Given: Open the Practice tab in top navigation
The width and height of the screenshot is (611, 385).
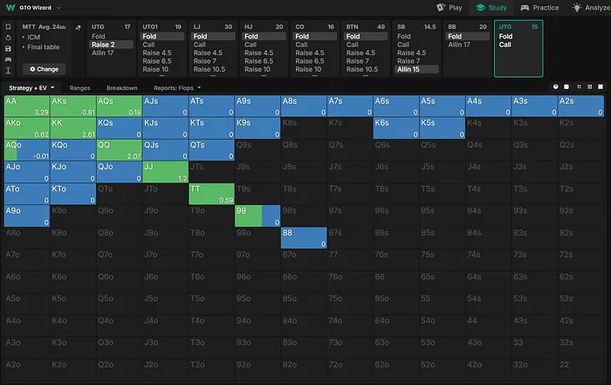Looking at the screenshot, I should click(539, 7).
